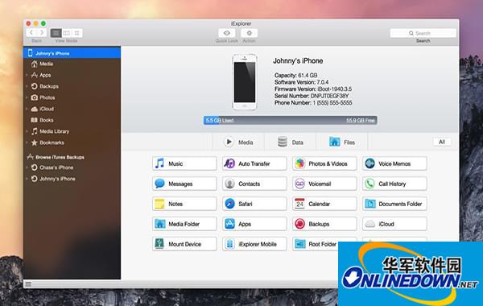
Task: Select the Data tab
Action: pyautogui.click(x=291, y=142)
